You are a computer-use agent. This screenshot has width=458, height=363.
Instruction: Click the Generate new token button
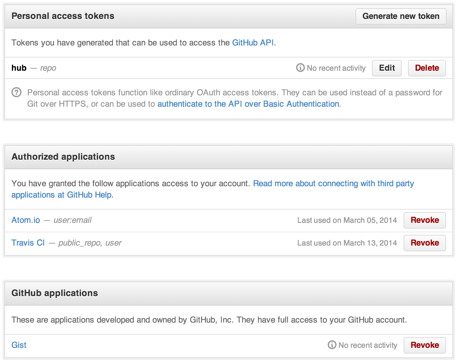click(401, 16)
